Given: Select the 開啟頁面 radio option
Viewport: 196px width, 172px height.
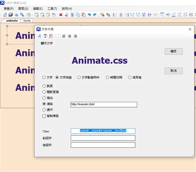Looking at the screenshot, I should click(50, 92).
